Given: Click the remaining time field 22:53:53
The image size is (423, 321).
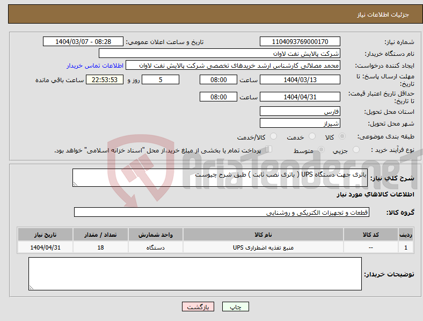Looking at the screenshot, I should click(x=105, y=79).
